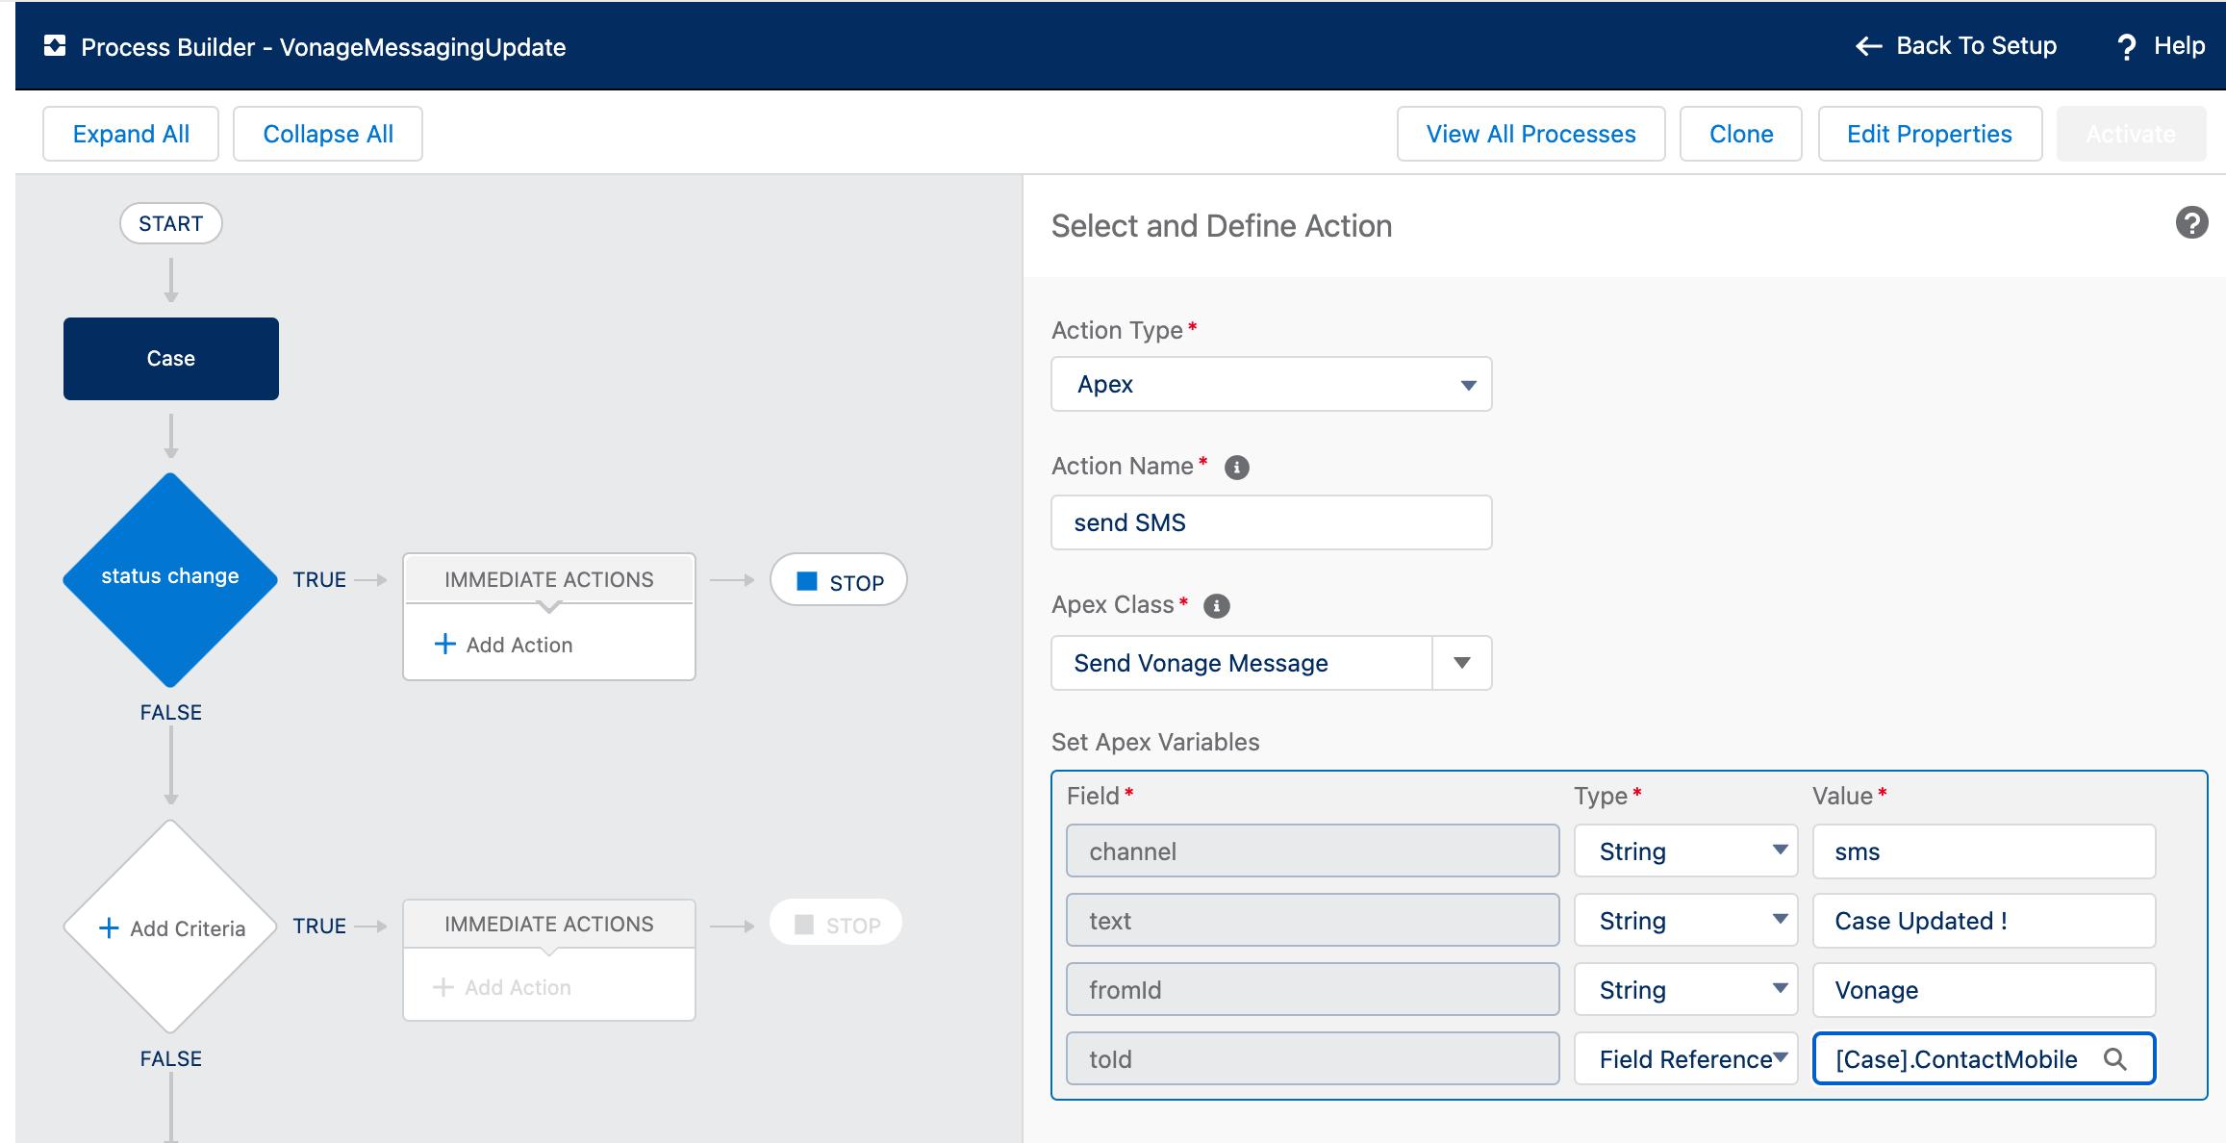Open the Apex Class combo box arrow
Image resolution: width=2226 pixels, height=1143 pixels.
[x=1462, y=663]
